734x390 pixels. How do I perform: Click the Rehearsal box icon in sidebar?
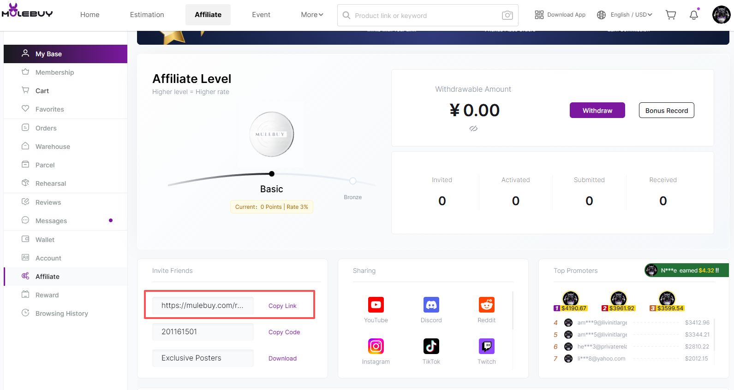25,183
